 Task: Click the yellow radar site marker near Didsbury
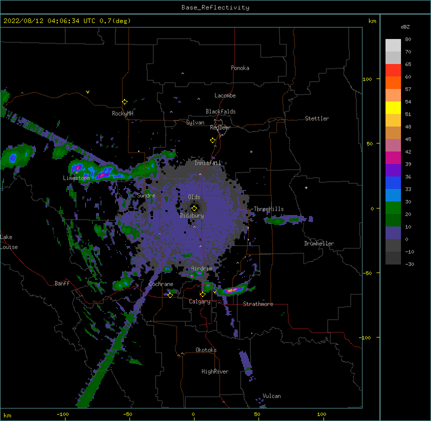[194, 208]
